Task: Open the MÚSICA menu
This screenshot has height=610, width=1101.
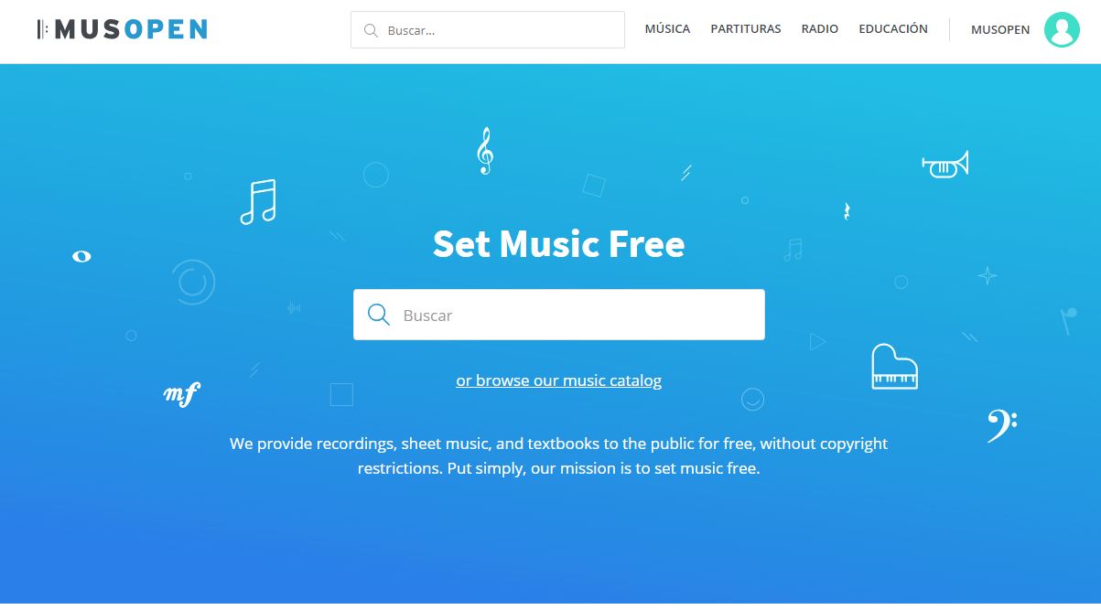Action: click(667, 29)
